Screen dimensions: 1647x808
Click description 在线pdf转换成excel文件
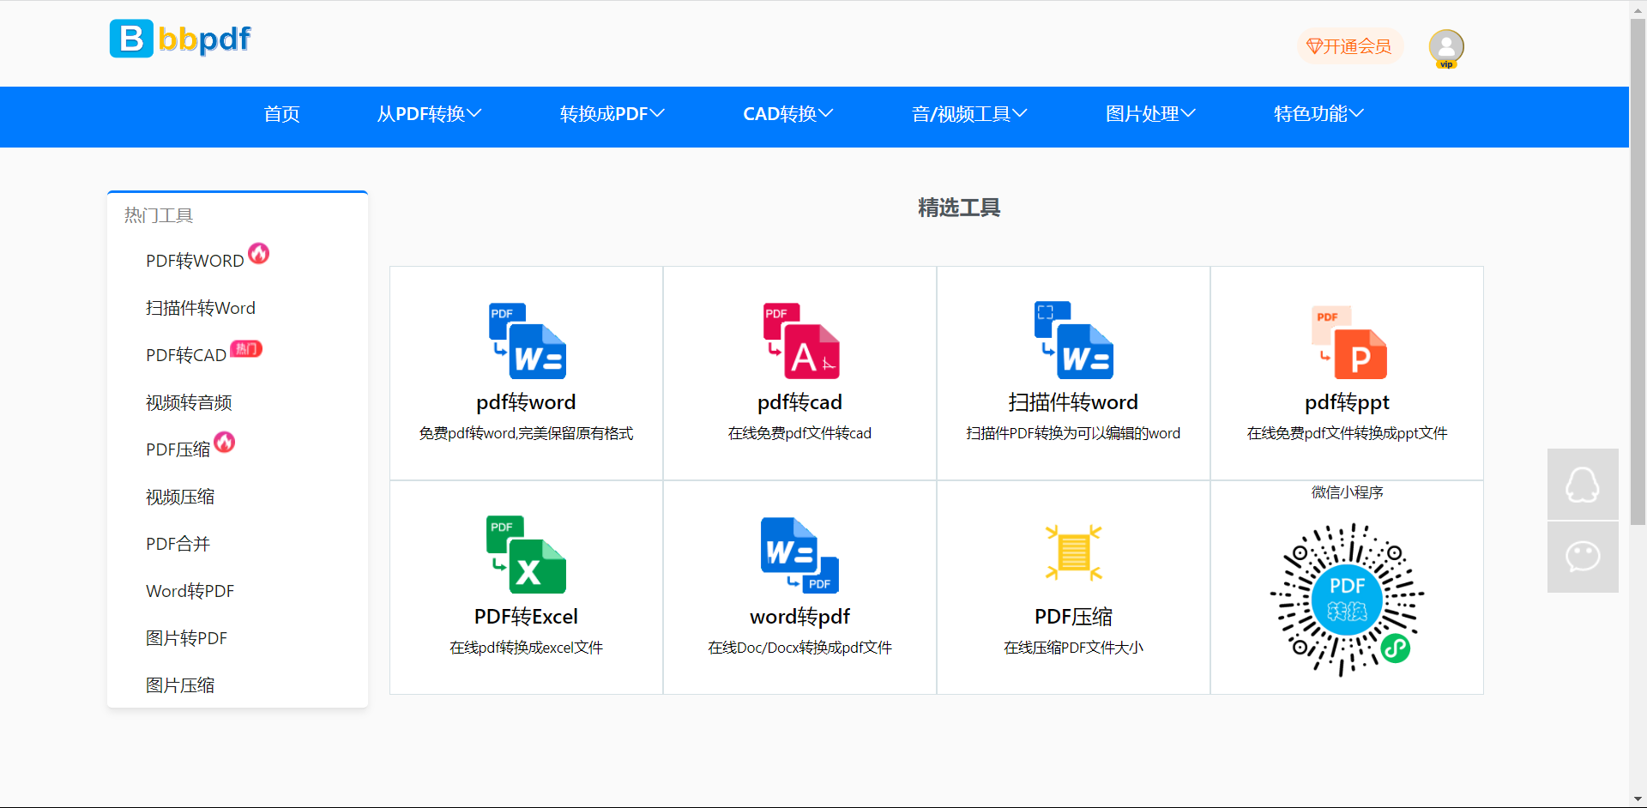pos(526,648)
